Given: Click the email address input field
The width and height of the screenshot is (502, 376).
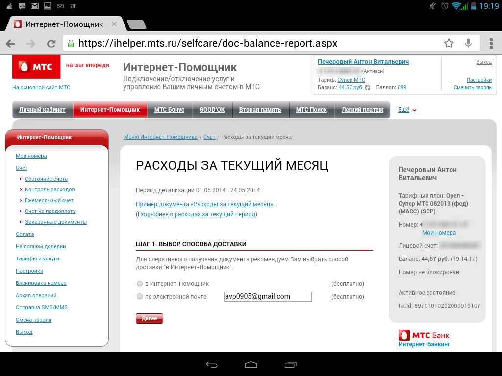Looking at the screenshot, I should click(267, 297).
